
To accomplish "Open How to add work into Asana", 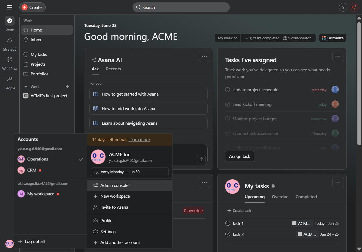I will coord(148,109).
